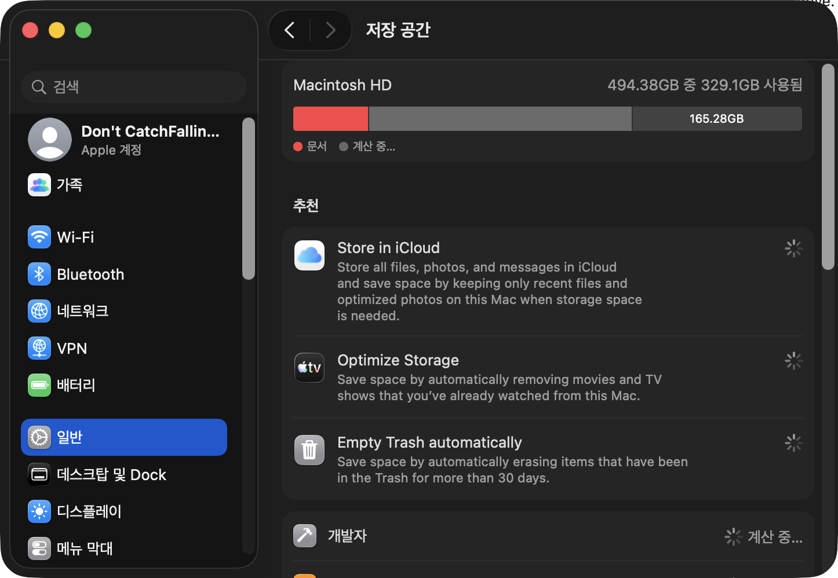Click the red 문서 segment of storage bar
This screenshot has width=838, height=578.
click(x=331, y=119)
